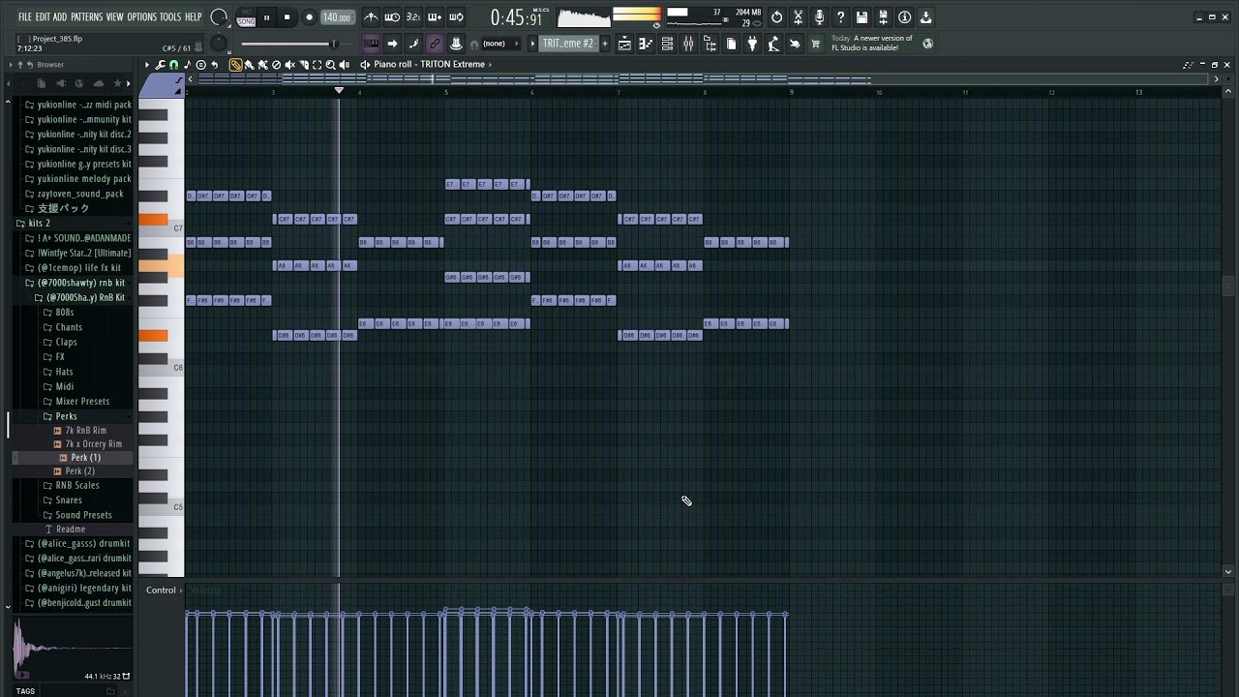This screenshot has width=1239, height=697.
Task: Select the Mute tool in piano roll
Action: tap(289, 65)
